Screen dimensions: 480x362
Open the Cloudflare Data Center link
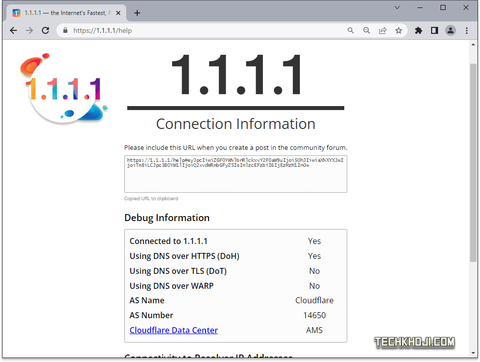[174, 330]
